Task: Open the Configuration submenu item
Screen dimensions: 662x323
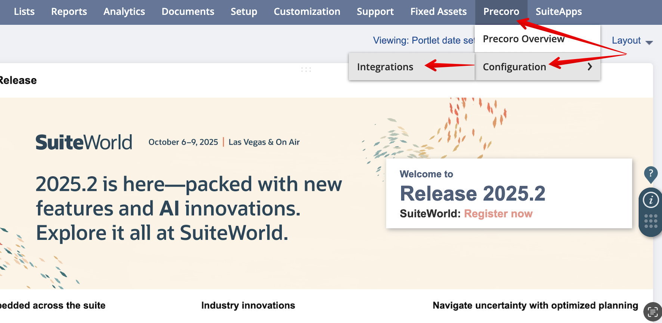Action: pos(537,67)
